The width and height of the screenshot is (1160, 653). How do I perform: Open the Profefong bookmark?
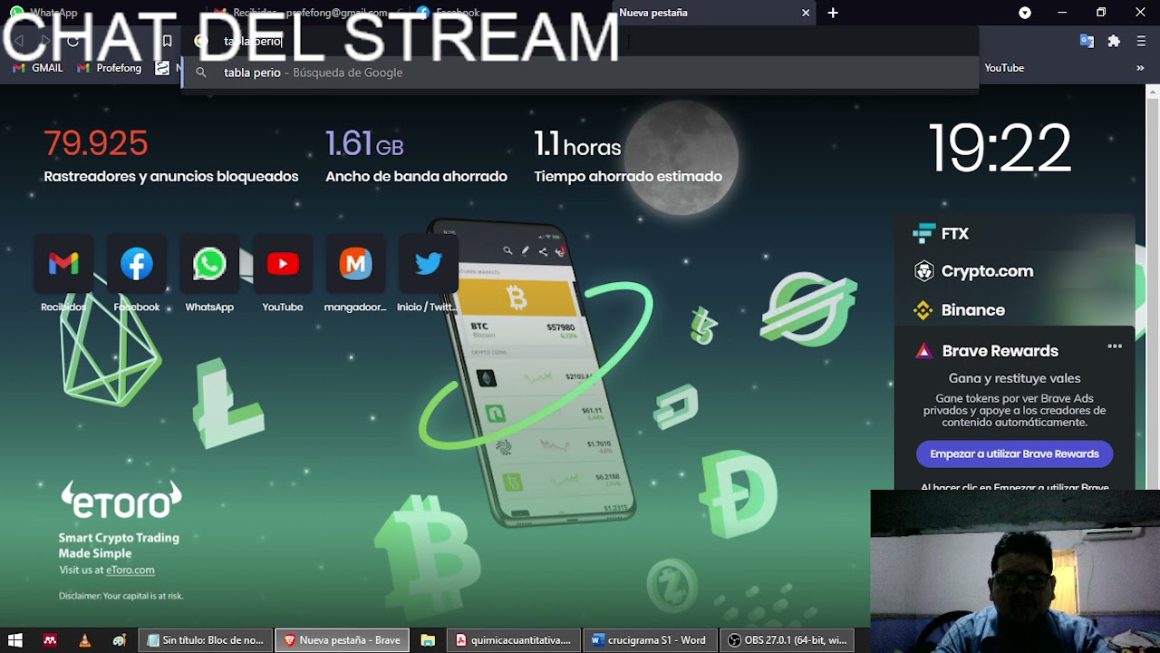110,68
